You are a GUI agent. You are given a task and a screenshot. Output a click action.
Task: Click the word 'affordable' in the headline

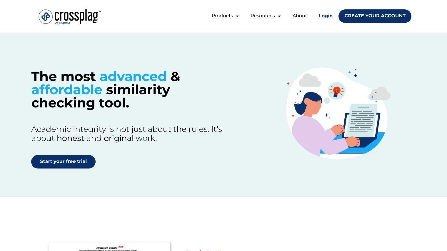coord(67,90)
